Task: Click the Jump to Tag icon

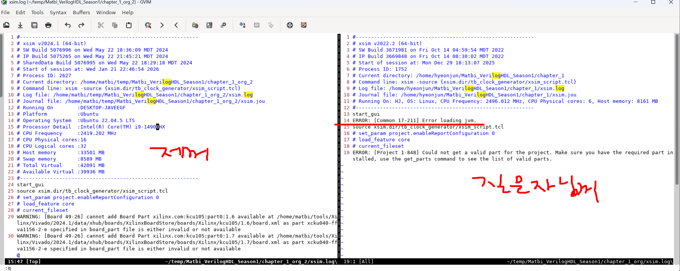Action: pyautogui.click(x=271, y=25)
